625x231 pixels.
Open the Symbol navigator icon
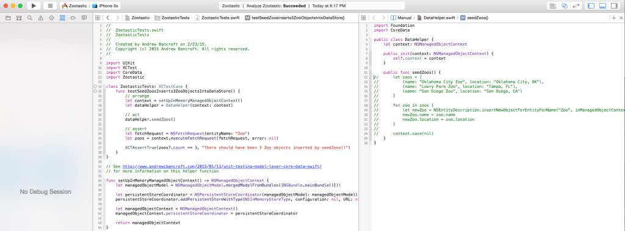pyautogui.click(x=19, y=18)
